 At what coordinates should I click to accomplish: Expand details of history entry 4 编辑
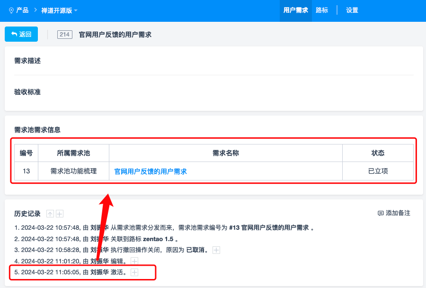coord(134,261)
